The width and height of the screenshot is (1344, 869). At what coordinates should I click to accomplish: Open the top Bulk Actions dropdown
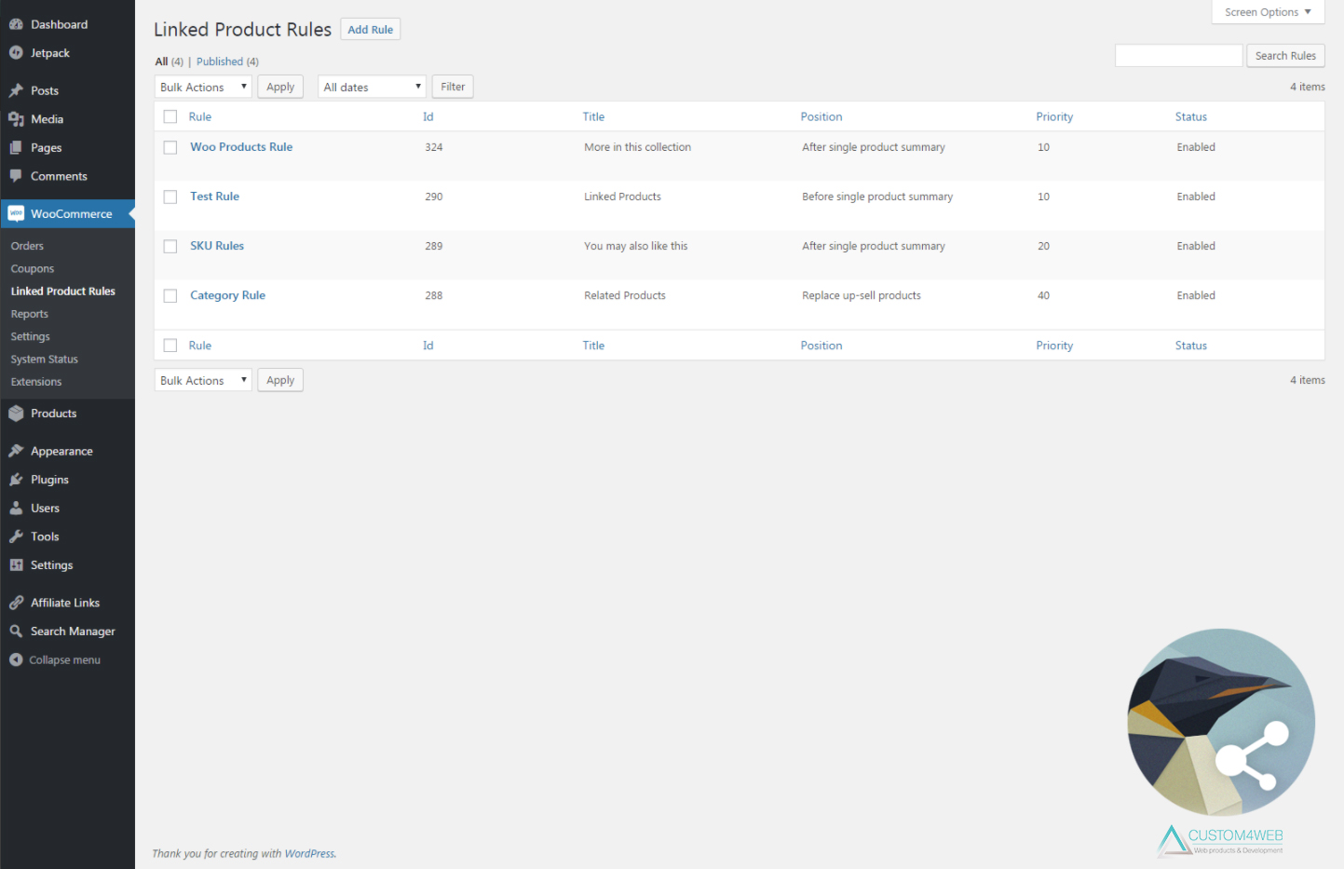(203, 87)
